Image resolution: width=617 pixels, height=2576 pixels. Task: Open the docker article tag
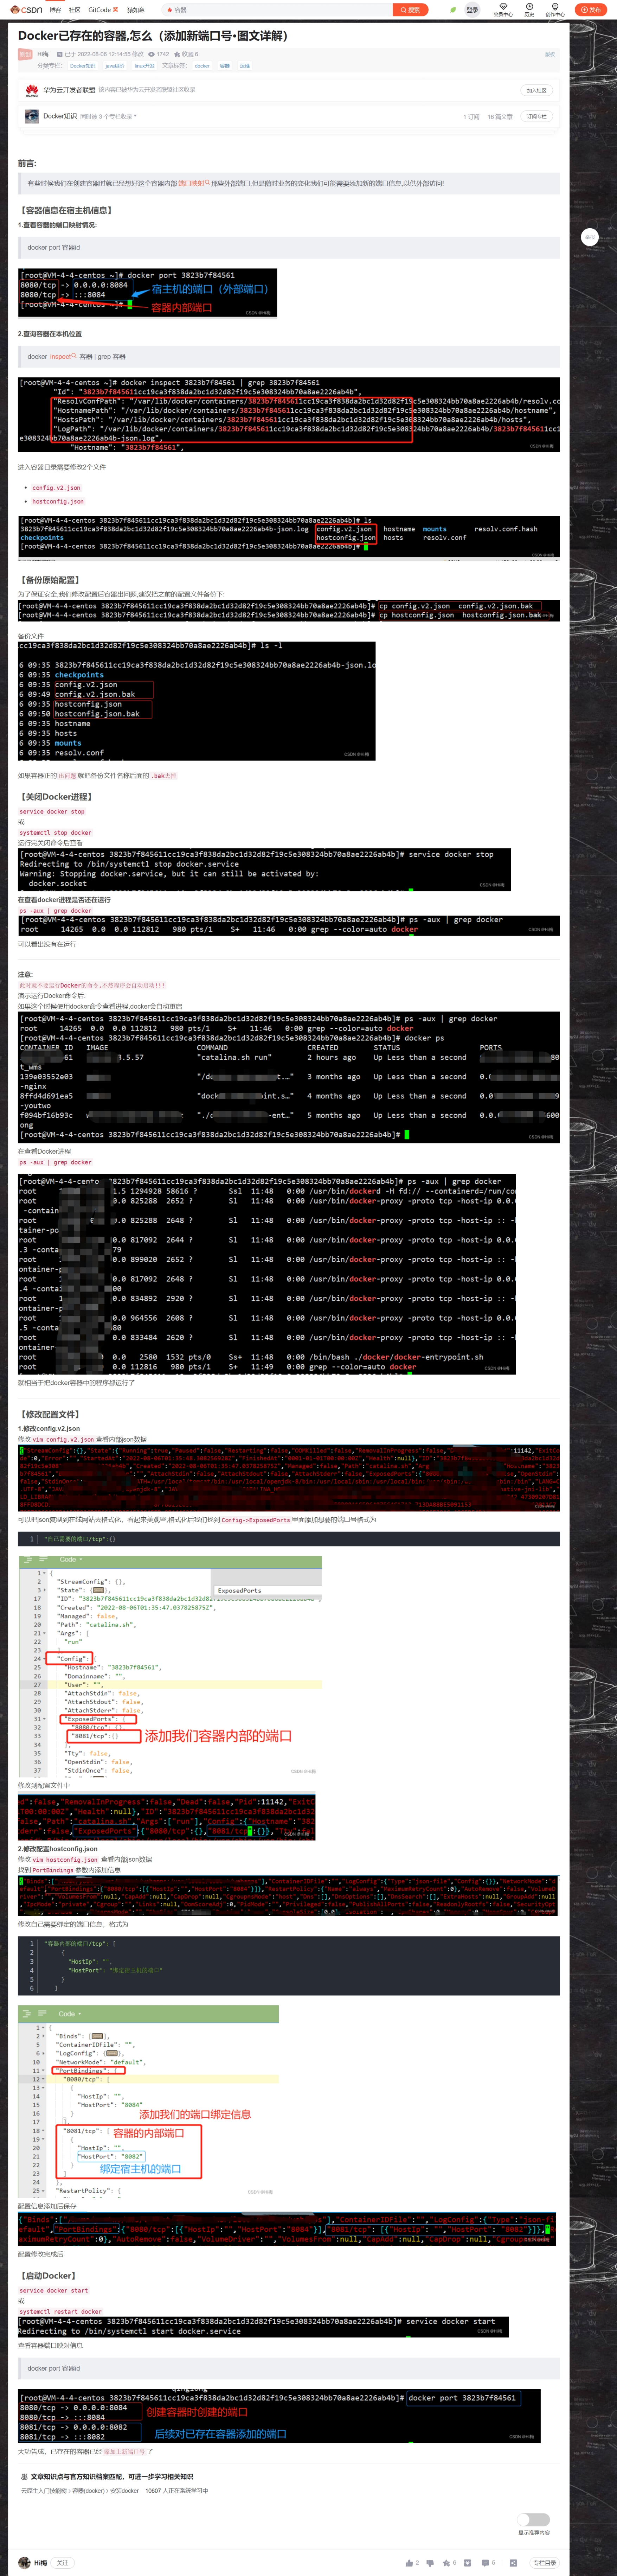202,66
